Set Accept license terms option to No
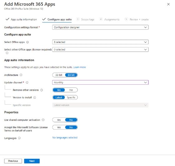Viewport: 175px width, 166px height. click(71, 127)
